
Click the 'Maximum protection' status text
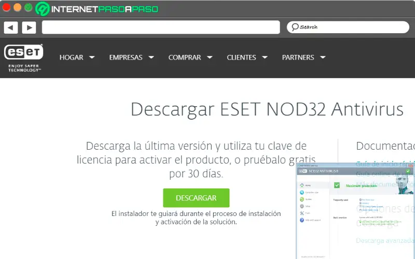click(361, 186)
